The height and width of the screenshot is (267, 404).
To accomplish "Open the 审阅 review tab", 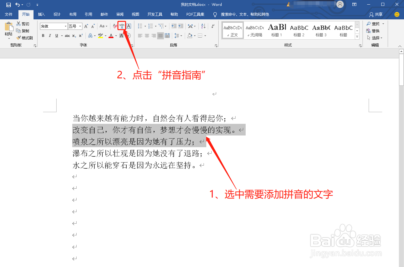I will (120, 14).
